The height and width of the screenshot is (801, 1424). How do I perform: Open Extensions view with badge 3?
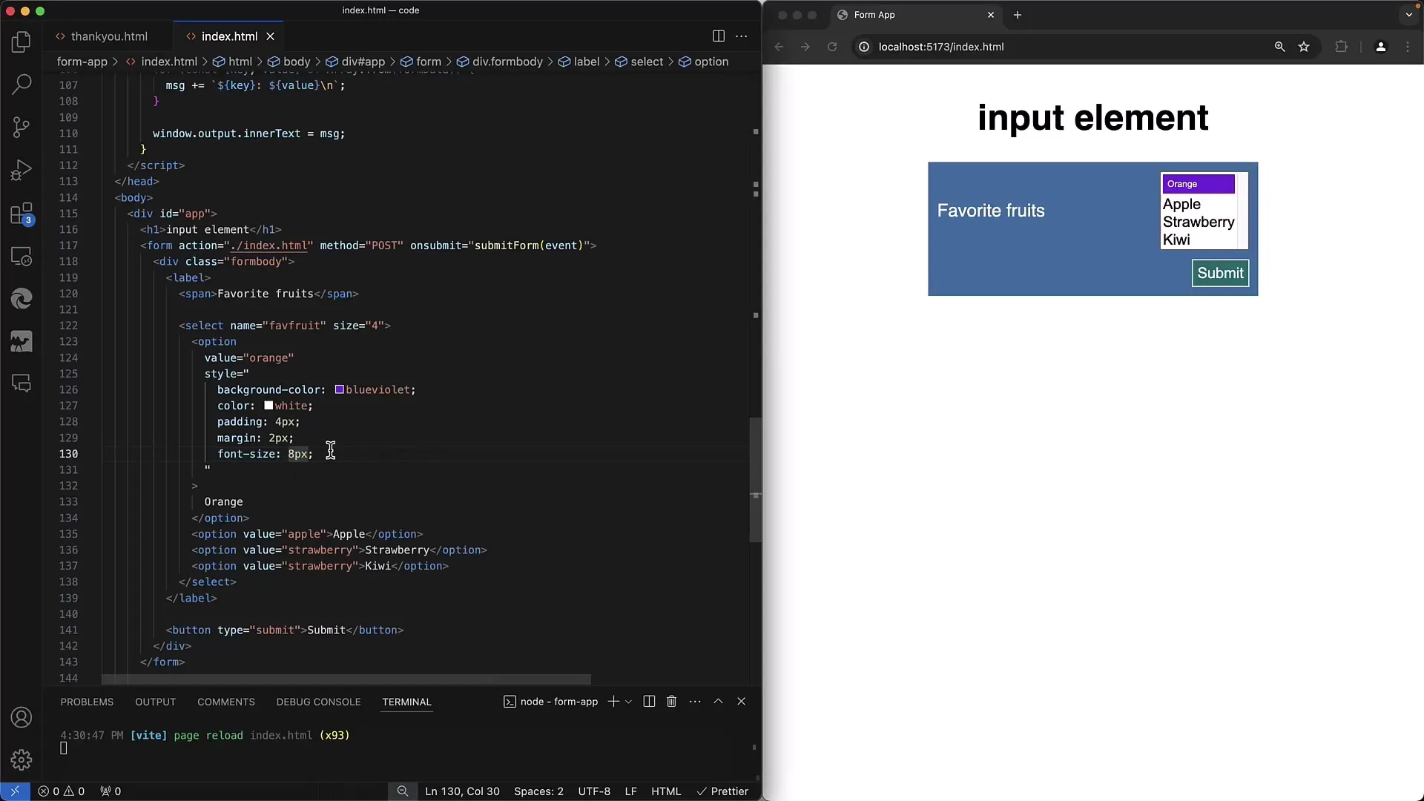[x=22, y=214]
